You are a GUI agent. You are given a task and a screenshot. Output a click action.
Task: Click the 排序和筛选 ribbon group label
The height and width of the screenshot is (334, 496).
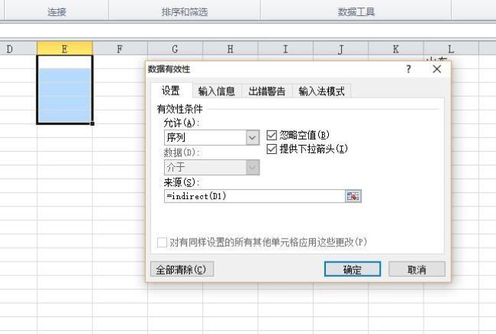point(185,12)
